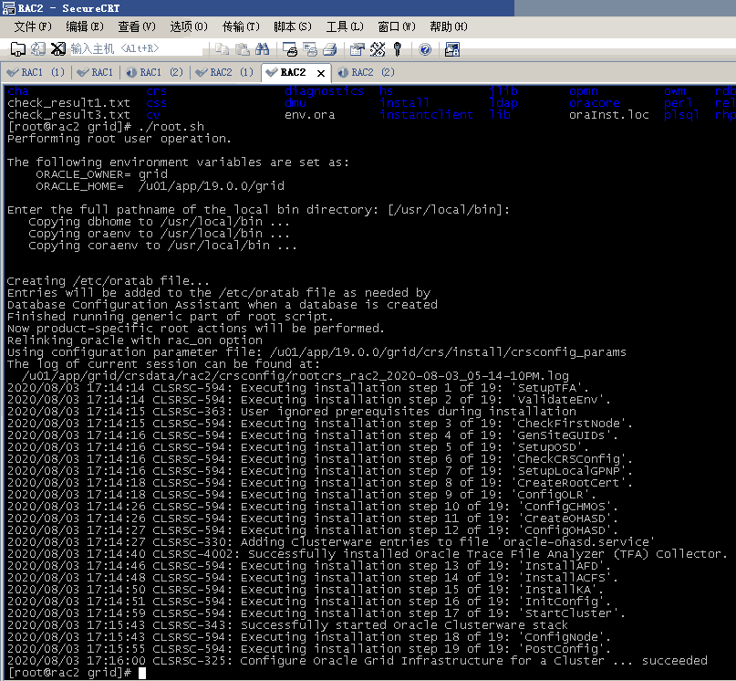Click the SecureCRT title bar app icon
736x681 pixels.
pos(8,8)
